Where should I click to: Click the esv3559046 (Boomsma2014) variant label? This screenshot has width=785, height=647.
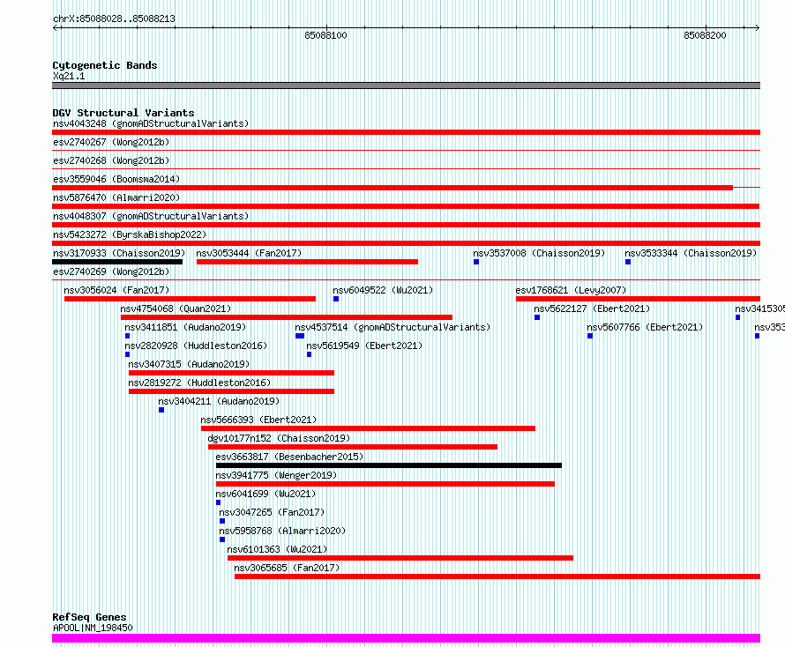point(116,179)
